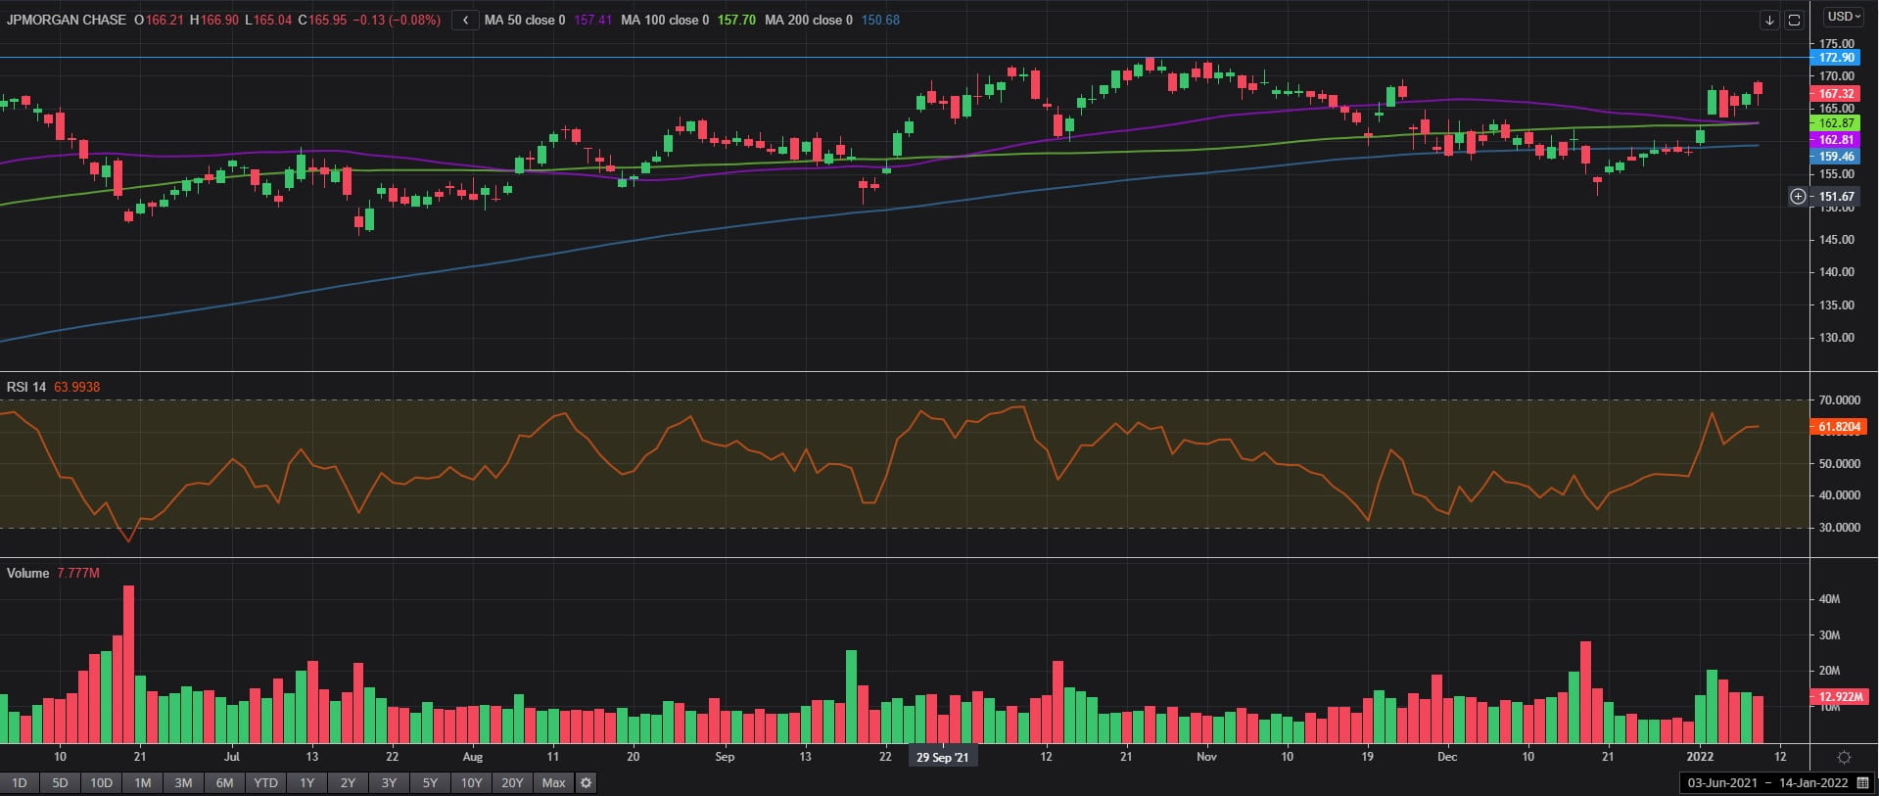Click the MA 200 close indicator label
Image resolution: width=1879 pixels, height=796 pixels.
(x=808, y=20)
